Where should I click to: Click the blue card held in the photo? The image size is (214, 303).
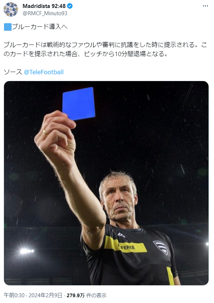(x=79, y=104)
